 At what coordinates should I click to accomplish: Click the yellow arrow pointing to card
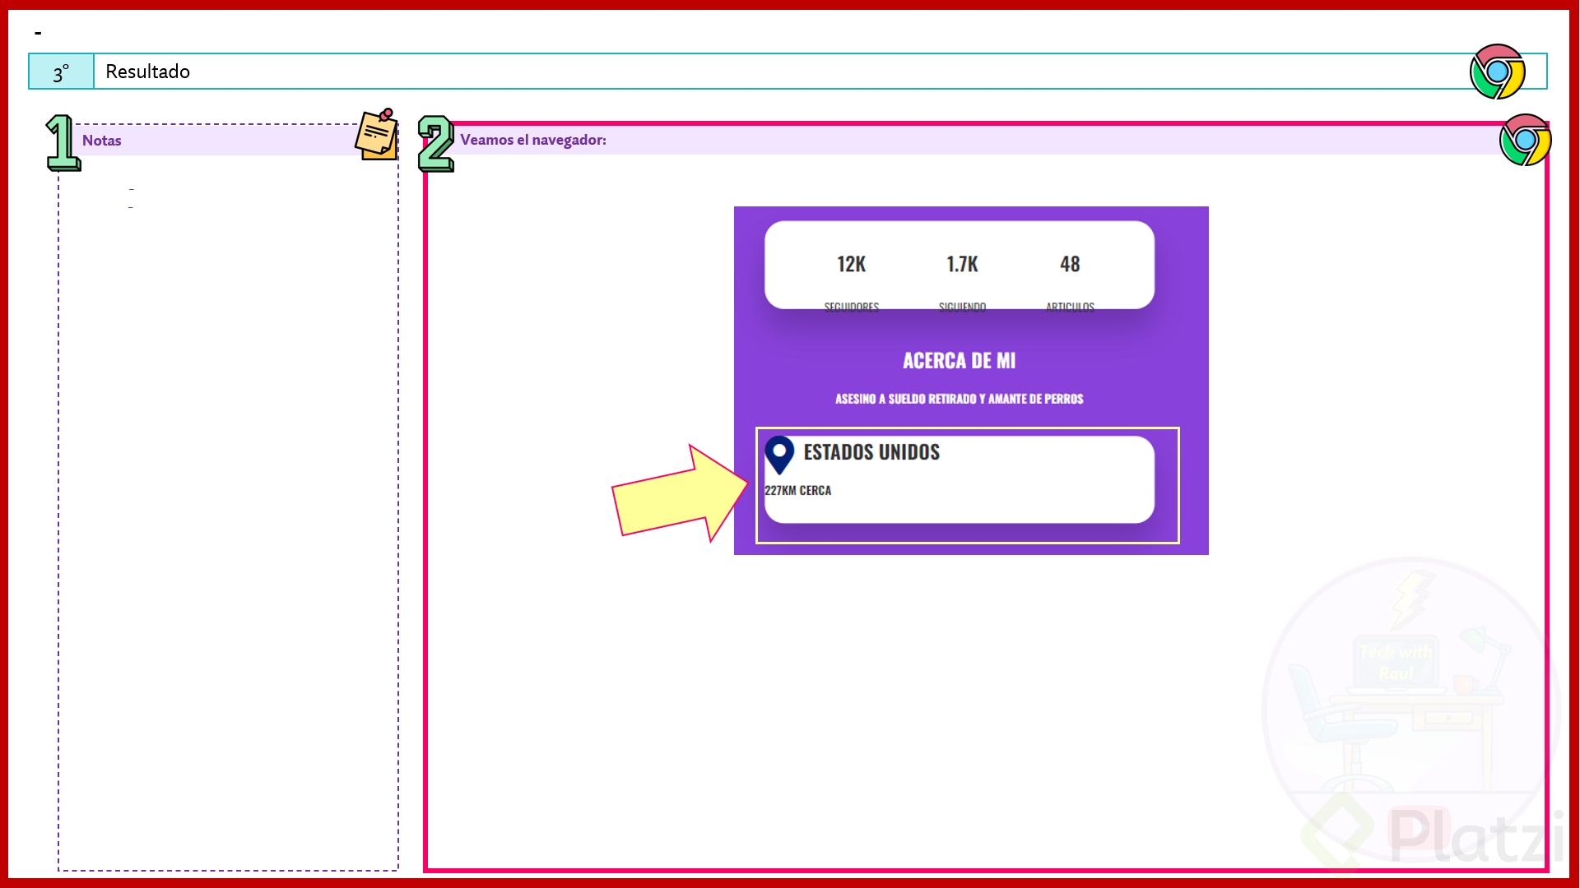[x=679, y=495]
